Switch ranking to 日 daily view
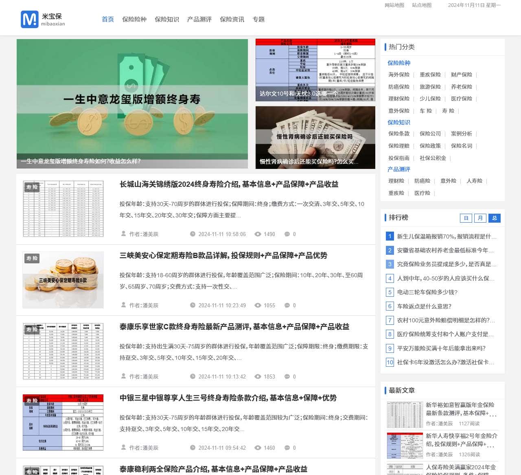The image size is (521, 475). pos(466,218)
